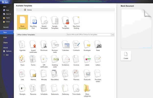This screenshot has height=98, width=153.
Task: Open the More categories folder
Action: pyautogui.click(x=87, y=91)
